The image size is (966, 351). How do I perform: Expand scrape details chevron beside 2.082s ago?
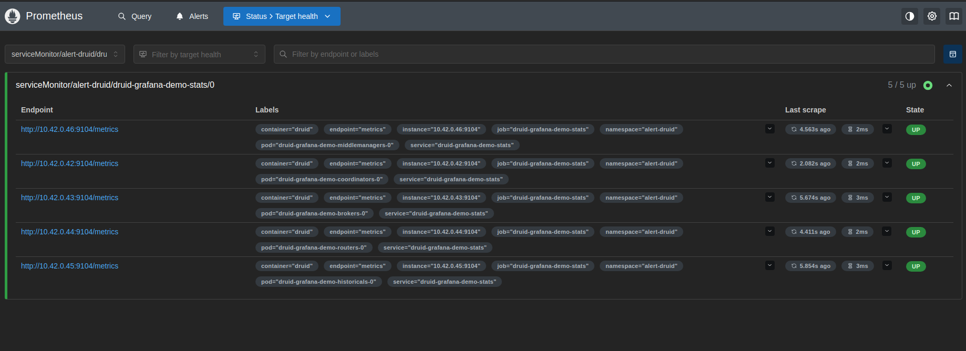[x=887, y=163]
